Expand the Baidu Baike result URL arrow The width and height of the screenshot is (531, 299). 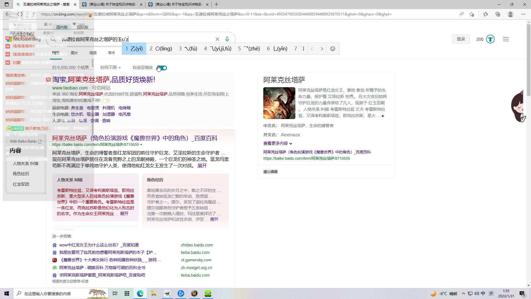[x=141, y=145]
